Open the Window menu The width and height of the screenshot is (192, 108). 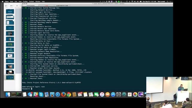click(x=38, y=1)
